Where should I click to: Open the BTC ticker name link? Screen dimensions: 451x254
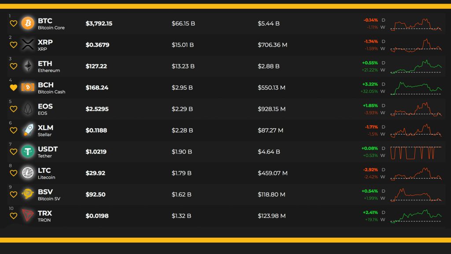point(45,21)
